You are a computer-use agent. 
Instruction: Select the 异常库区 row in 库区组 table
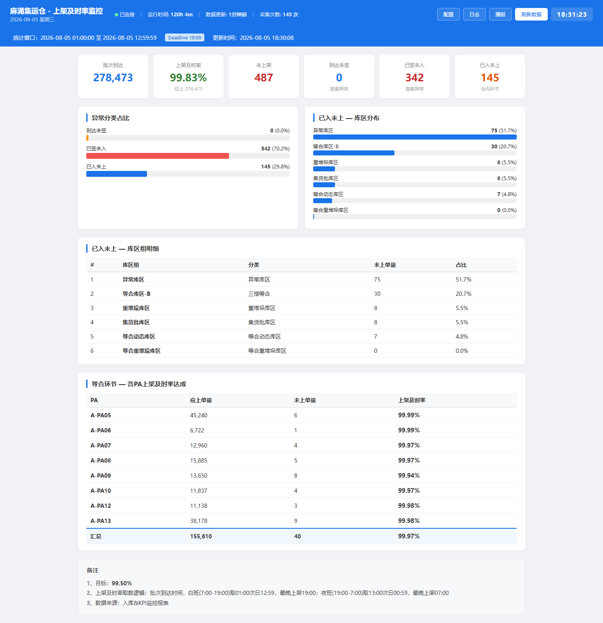click(301, 279)
